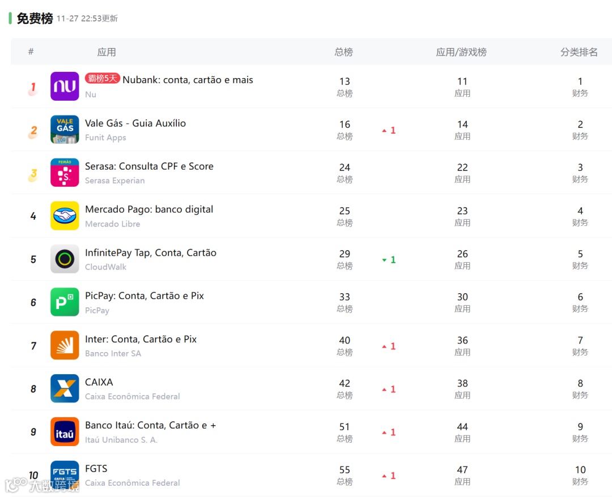
Task: Open the CAIXA app title
Action: [99, 382]
